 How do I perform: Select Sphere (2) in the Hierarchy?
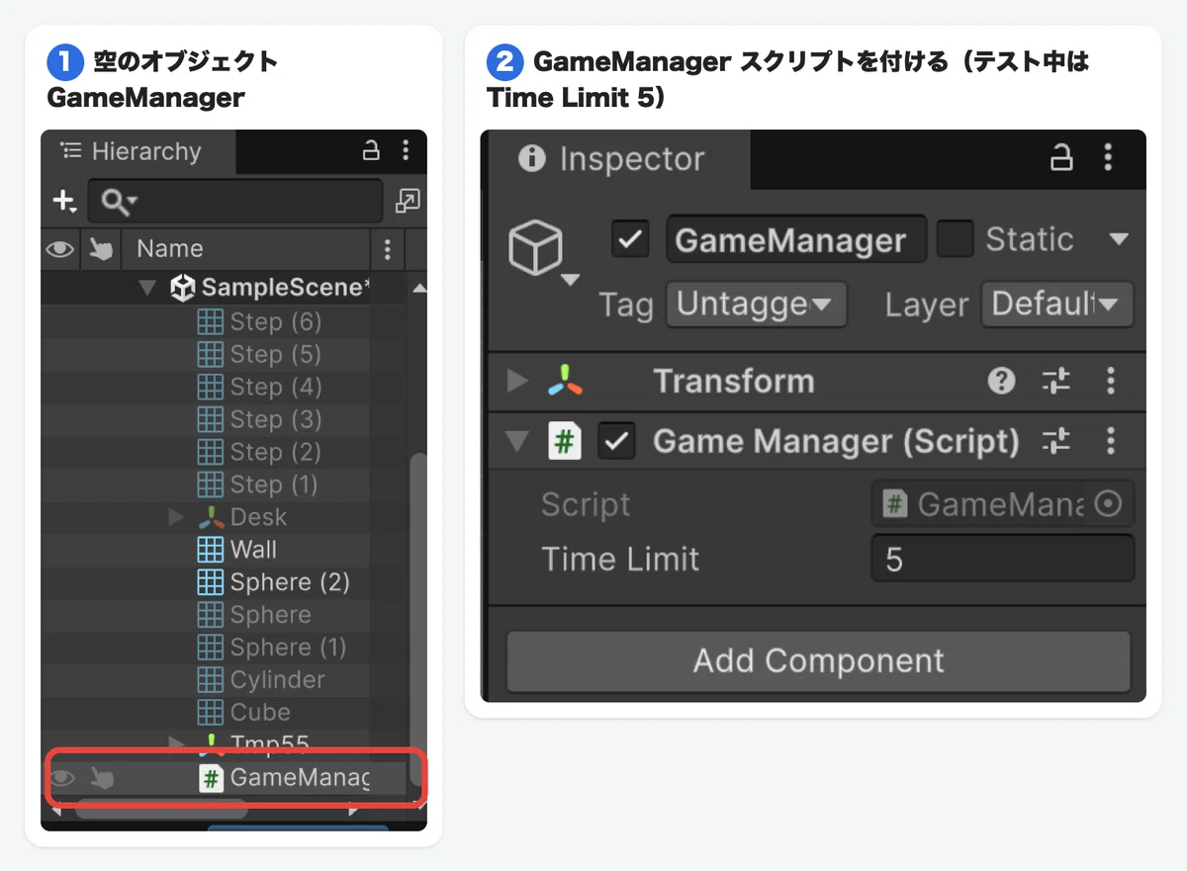click(x=290, y=582)
